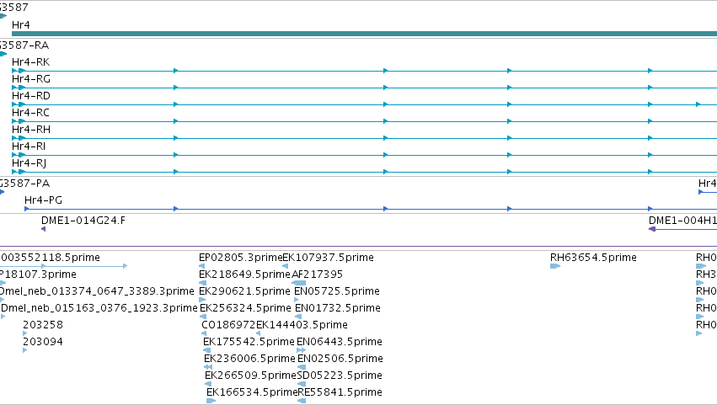Click the glyph under EP02805.3prime
Image resolution: width=717 pixels, height=405 pixels.
201,266
